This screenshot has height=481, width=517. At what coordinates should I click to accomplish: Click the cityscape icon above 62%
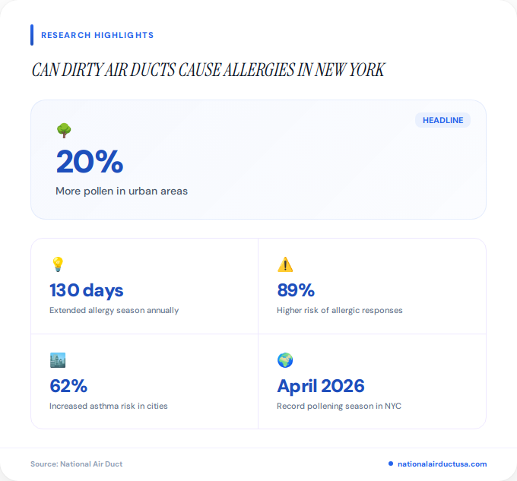pyautogui.click(x=58, y=360)
